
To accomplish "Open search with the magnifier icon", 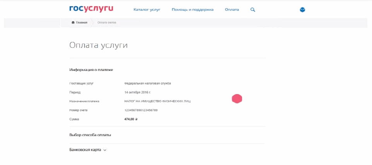I will tap(253, 10).
